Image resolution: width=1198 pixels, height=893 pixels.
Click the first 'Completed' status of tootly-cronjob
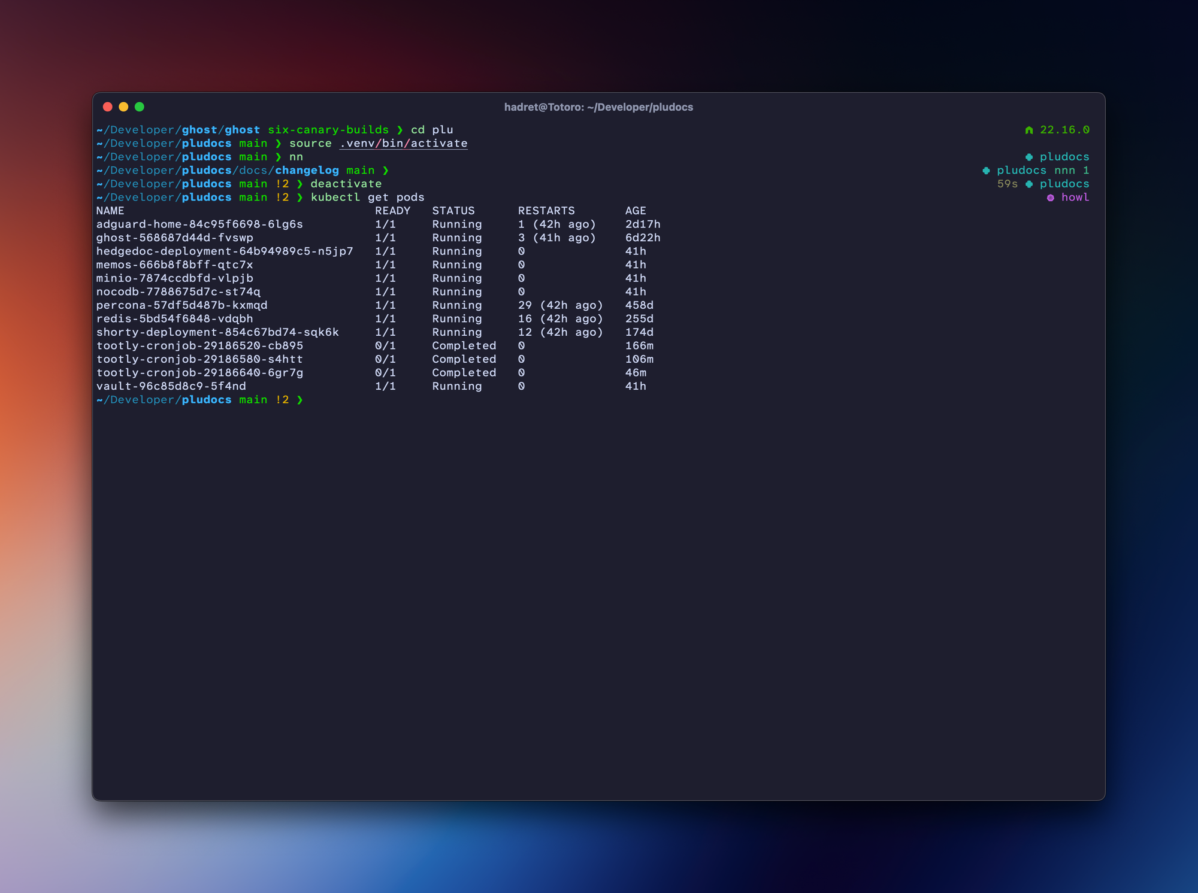point(464,346)
